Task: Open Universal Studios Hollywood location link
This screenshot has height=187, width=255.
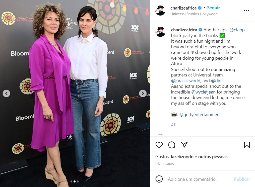Action: (194, 14)
